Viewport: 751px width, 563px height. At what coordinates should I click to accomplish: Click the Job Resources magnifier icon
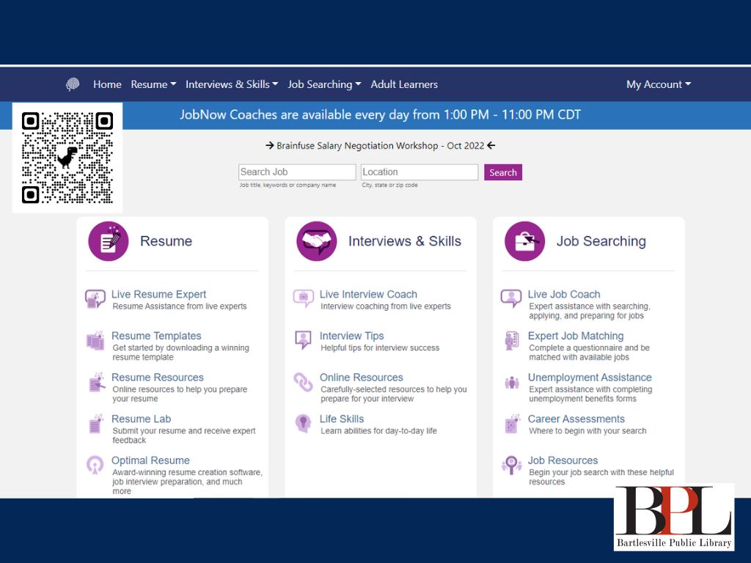tap(511, 465)
